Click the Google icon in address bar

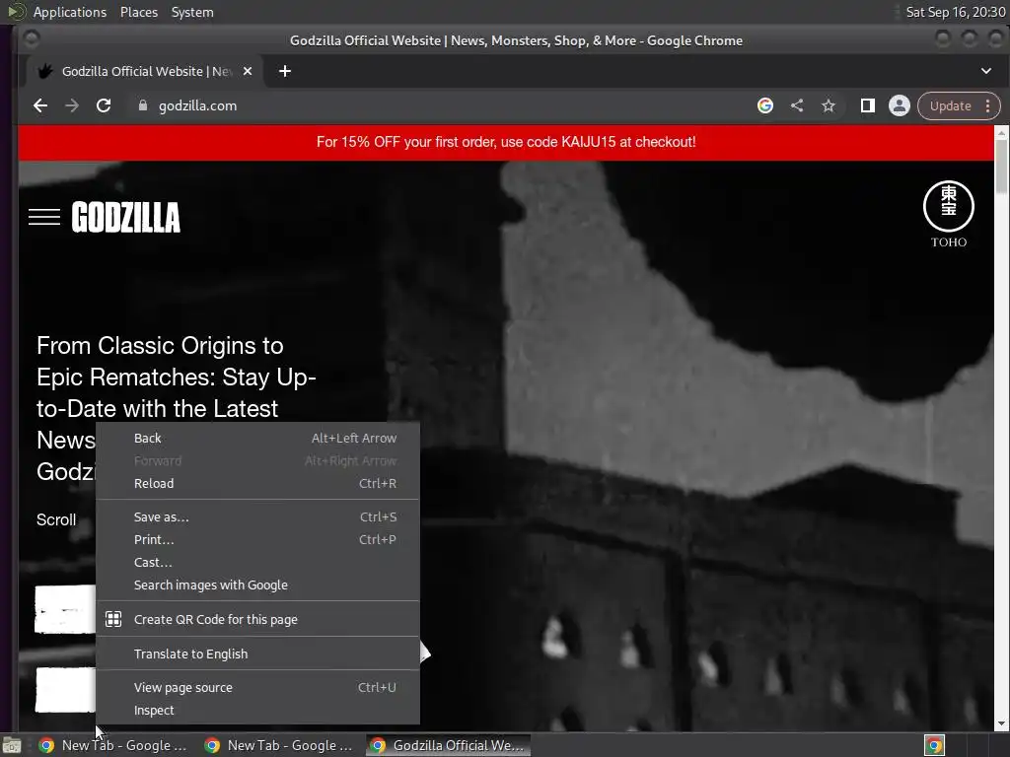coord(765,106)
